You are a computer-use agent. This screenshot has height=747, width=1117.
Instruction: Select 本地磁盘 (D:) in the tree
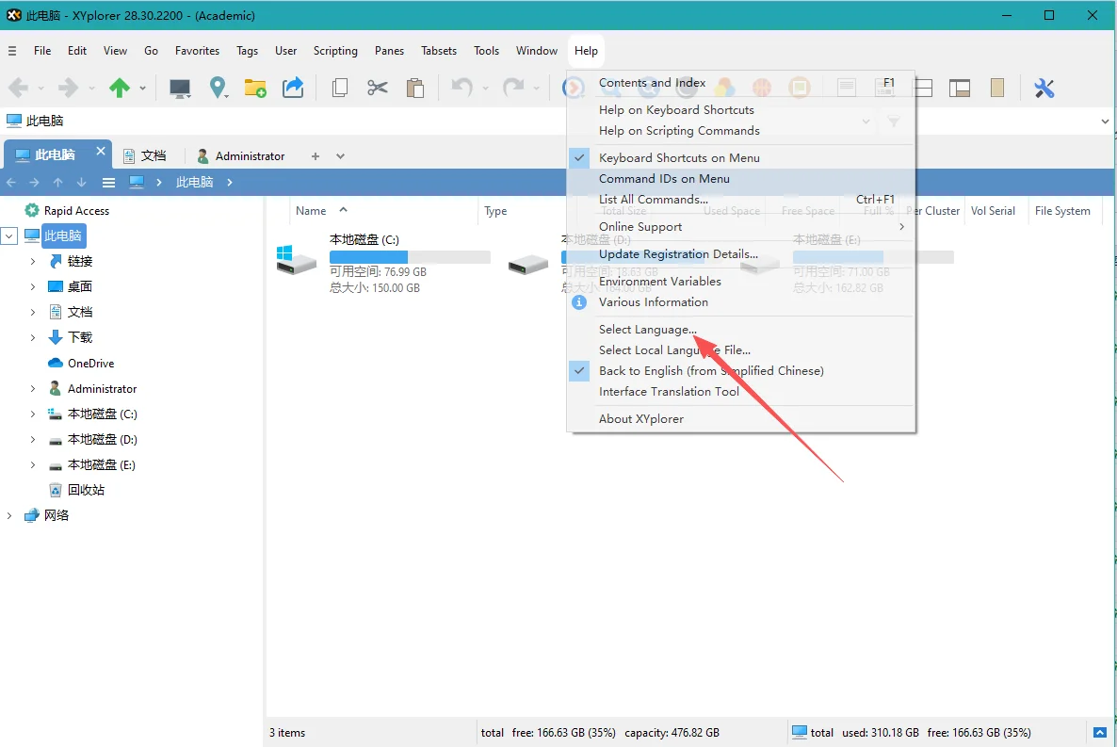click(x=102, y=440)
